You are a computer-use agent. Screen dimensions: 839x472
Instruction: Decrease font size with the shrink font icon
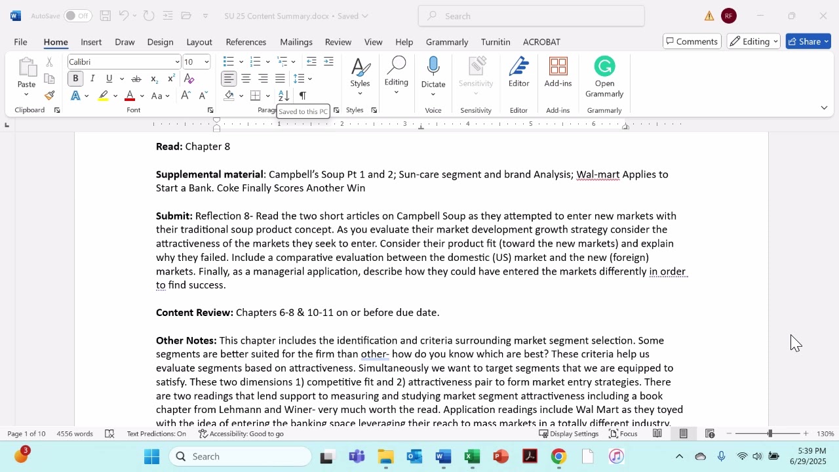[203, 96]
